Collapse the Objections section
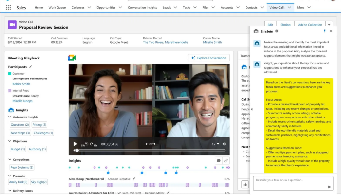Screen dimensions: 341x195 coord(10,141)
